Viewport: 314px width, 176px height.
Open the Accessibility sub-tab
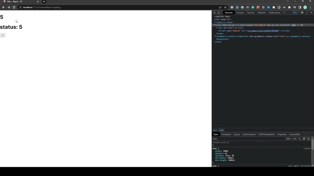pos(295,135)
